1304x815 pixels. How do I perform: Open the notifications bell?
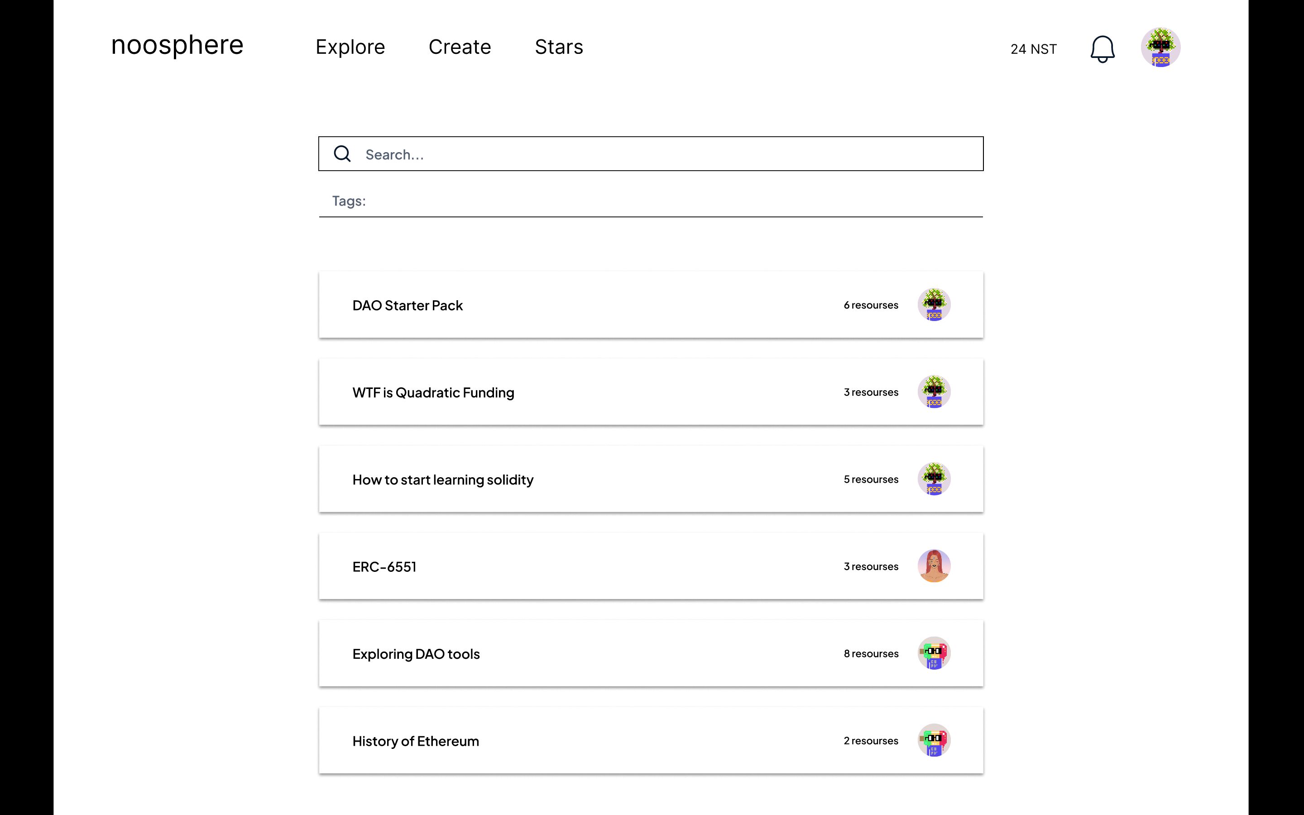click(x=1103, y=49)
